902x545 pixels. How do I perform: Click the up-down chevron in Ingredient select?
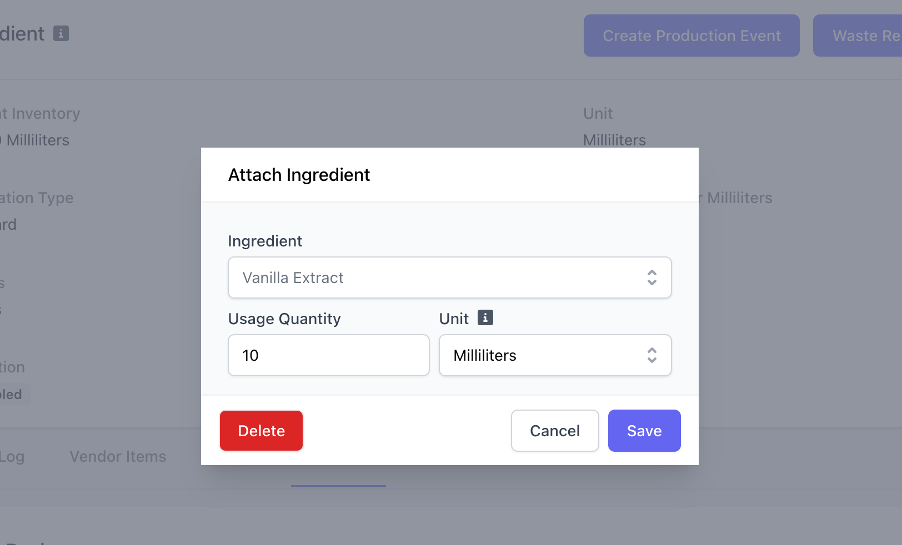(x=652, y=277)
